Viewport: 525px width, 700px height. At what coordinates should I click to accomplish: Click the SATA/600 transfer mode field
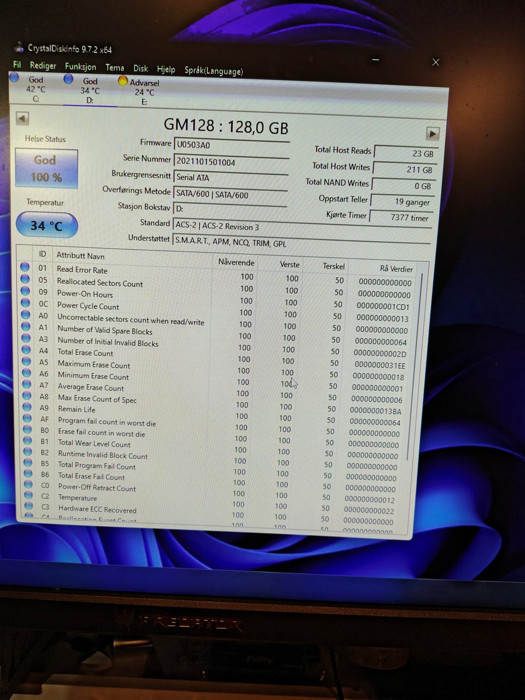230,194
